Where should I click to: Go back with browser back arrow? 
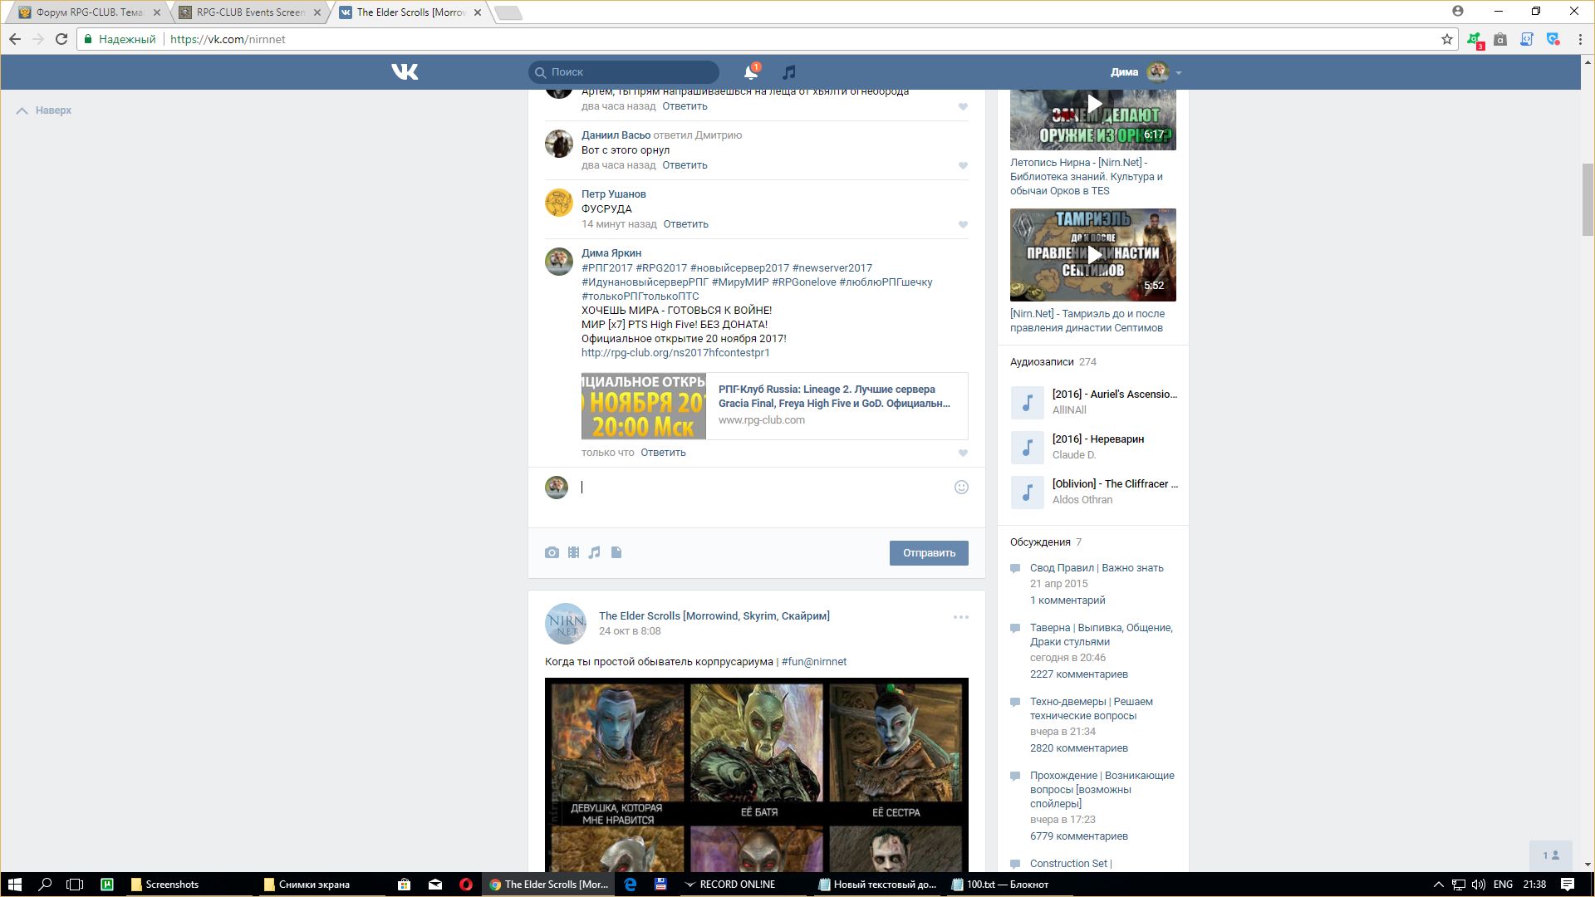(x=15, y=39)
